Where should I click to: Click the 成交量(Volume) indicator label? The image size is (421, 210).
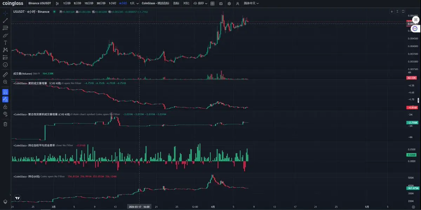click(x=22, y=74)
